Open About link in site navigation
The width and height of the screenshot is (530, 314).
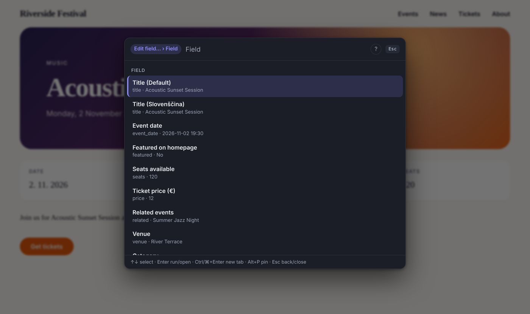tap(501, 14)
